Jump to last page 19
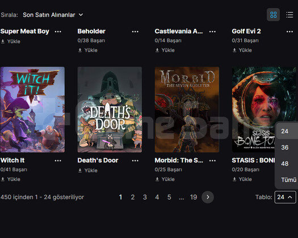This screenshot has width=298, height=238. pyautogui.click(x=194, y=197)
